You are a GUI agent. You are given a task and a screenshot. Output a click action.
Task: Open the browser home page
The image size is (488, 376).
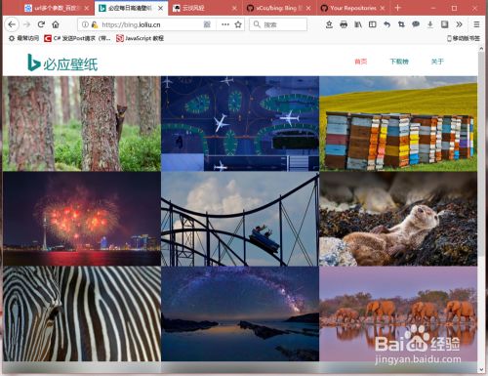click(56, 24)
